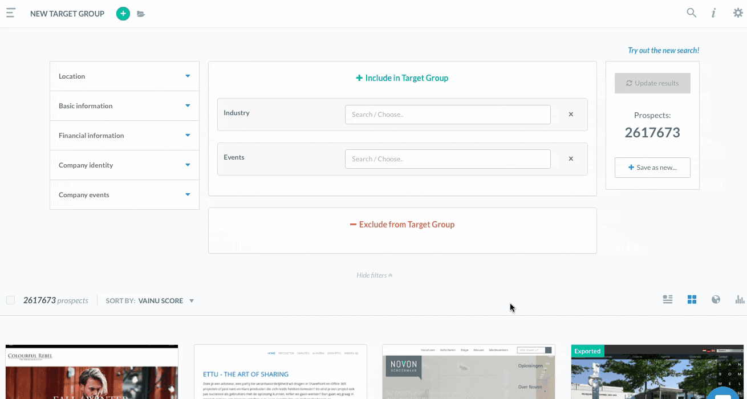Open the settings gear icon
Screen dimensions: 747x399
pos(737,13)
